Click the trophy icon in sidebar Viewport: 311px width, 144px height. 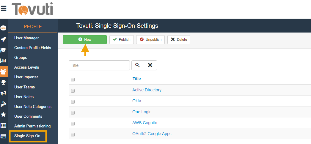(x=4, y=82)
